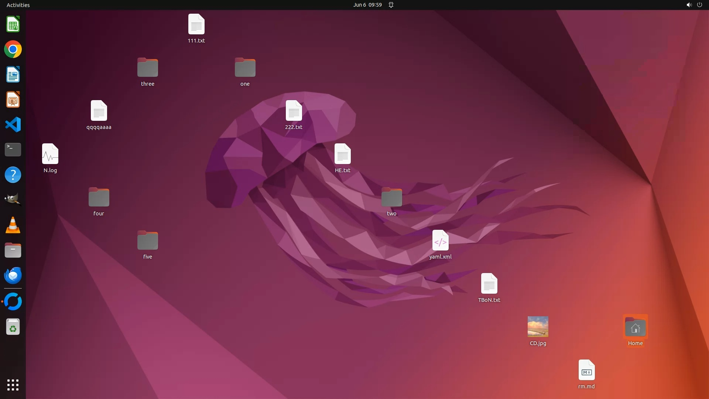
Task: Open GIMP image editor icon
Action: [13, 199]
